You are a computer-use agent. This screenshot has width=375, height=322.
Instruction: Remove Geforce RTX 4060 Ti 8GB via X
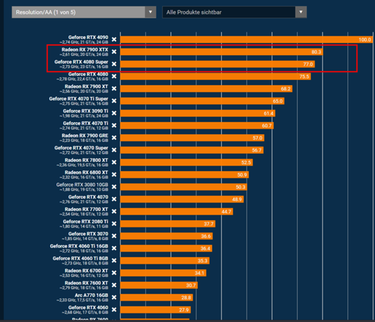click(114, 261)
